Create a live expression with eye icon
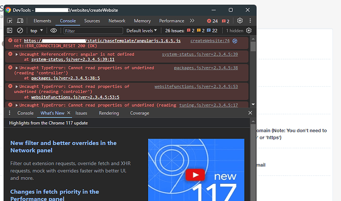Viewport: 341px width, 201px height. coord(53,31)
